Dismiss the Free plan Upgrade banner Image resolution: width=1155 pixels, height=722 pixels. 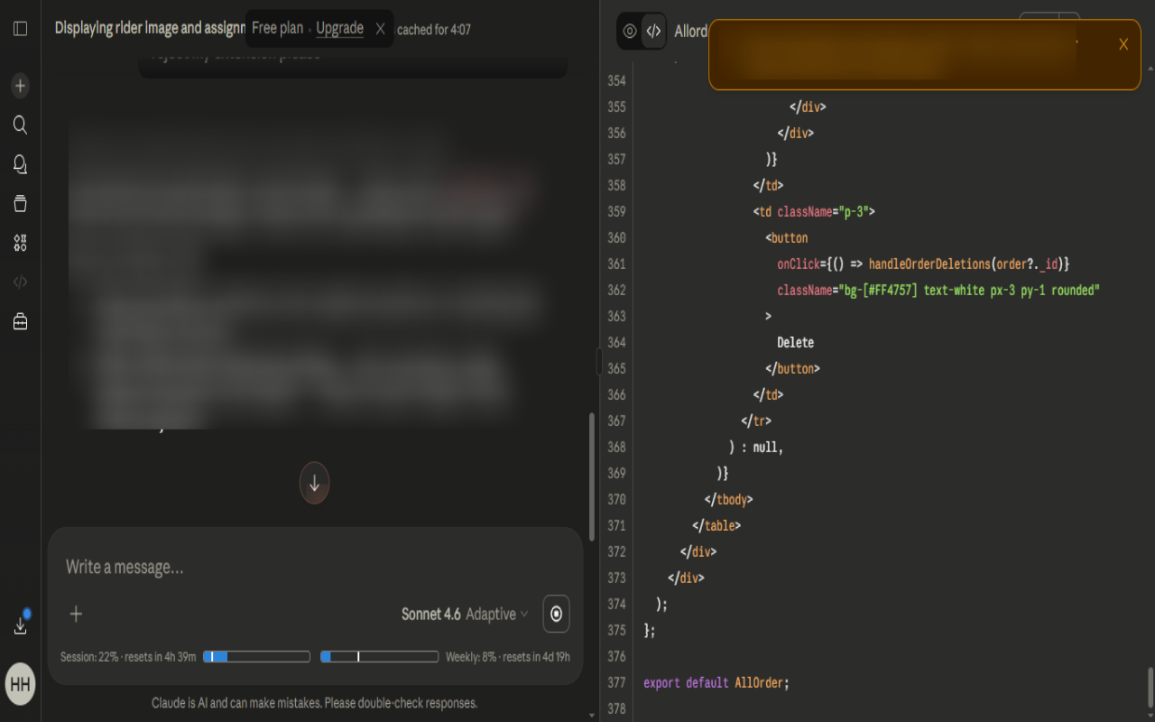381,29
